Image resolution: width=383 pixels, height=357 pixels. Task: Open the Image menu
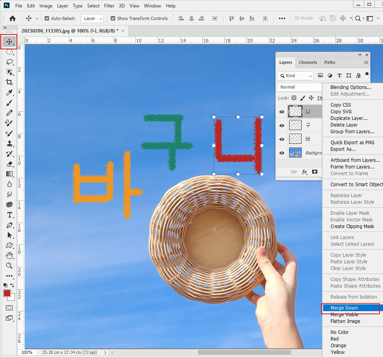(46, 6)
